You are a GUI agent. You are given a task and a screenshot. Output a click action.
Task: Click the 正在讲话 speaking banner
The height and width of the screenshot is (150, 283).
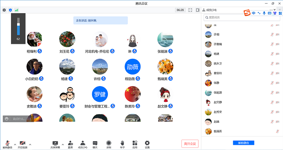[x=100, y=21]
